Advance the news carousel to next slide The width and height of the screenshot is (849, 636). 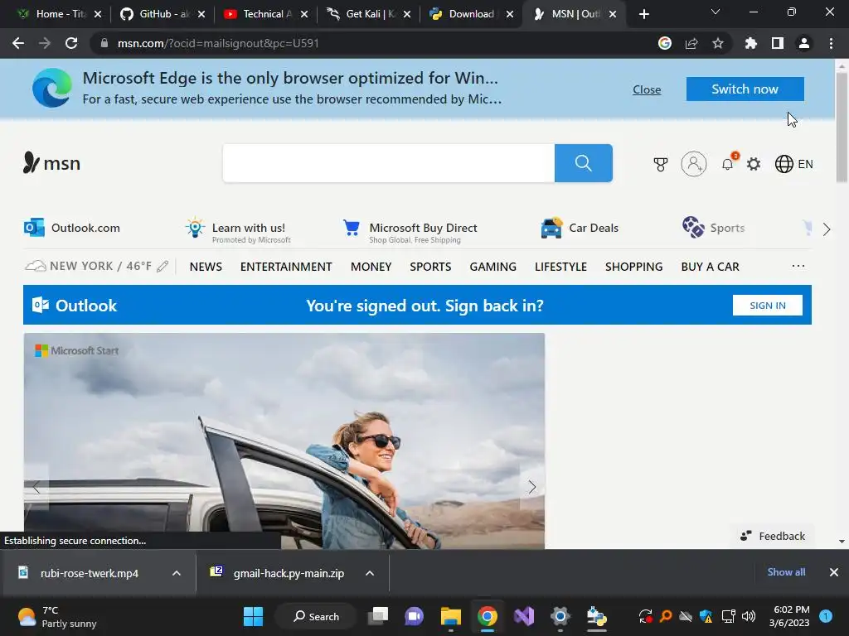tap(532, 487)
